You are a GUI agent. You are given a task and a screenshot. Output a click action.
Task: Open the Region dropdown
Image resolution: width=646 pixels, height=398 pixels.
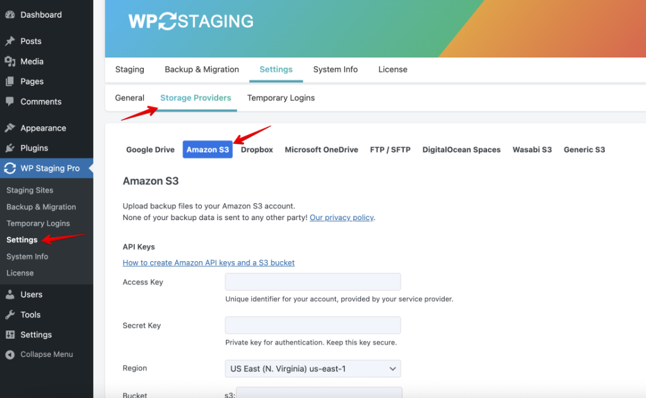313,369
